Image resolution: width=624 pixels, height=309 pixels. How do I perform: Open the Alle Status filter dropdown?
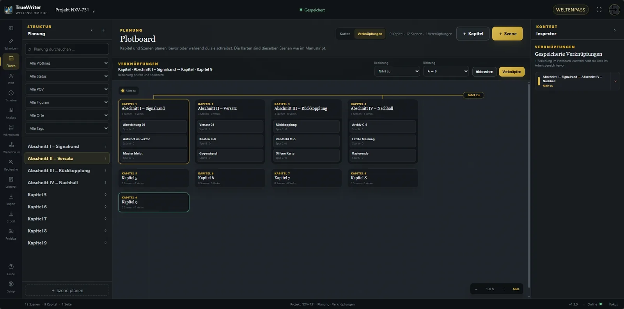[x=67, y=76]
